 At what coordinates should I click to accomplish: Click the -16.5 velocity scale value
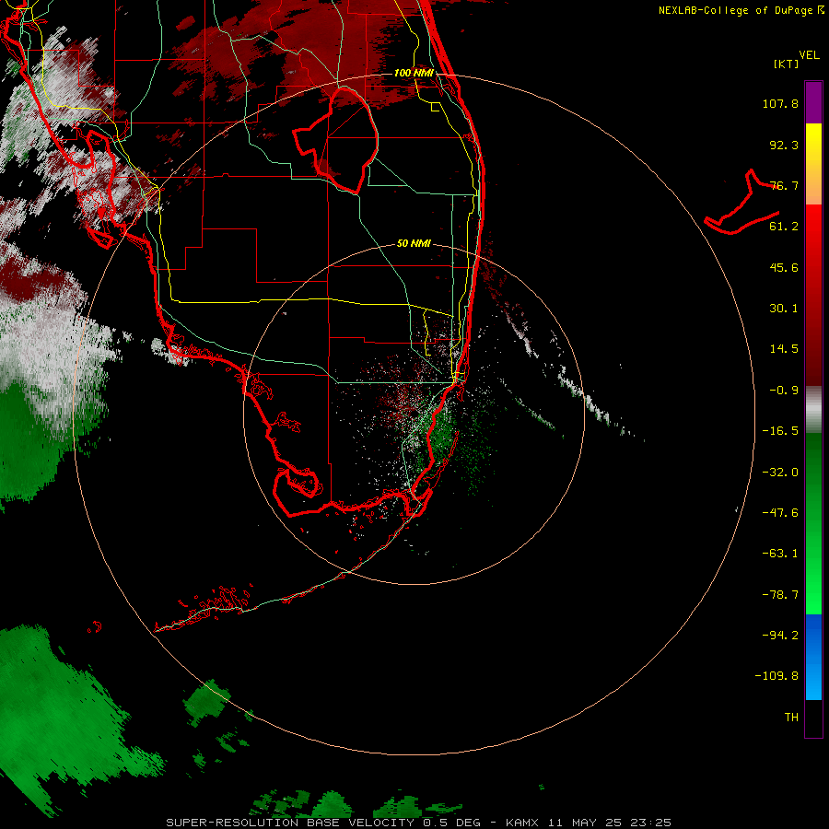780,431
